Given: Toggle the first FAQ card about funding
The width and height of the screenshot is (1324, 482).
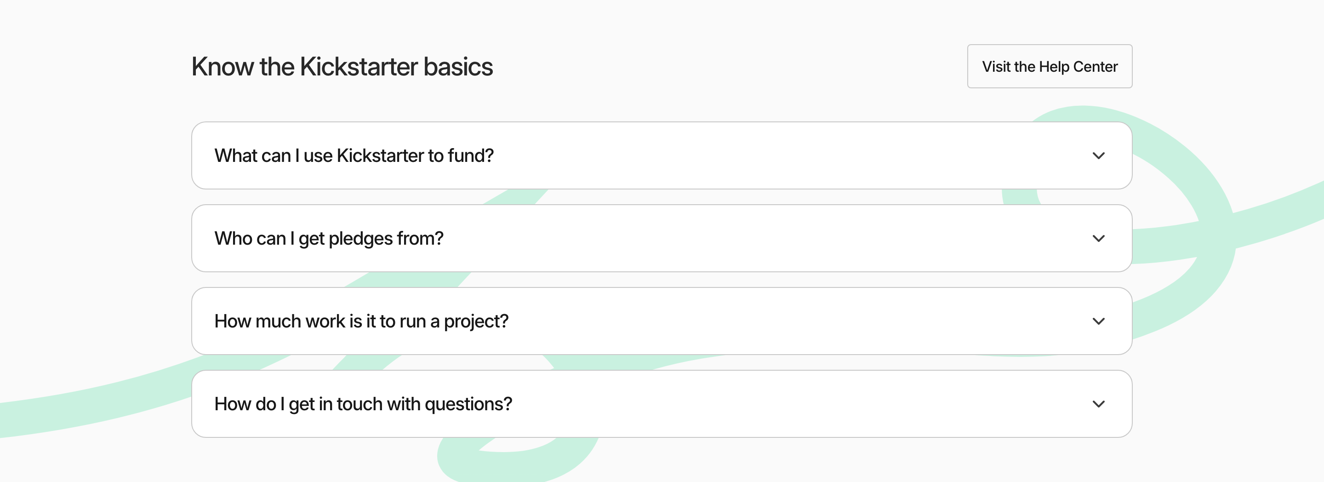Looking at the screenshot, I should click(662, 155).
